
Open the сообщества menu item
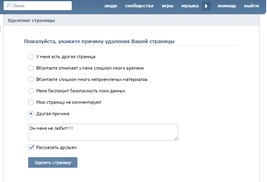(x=139, y=6)
